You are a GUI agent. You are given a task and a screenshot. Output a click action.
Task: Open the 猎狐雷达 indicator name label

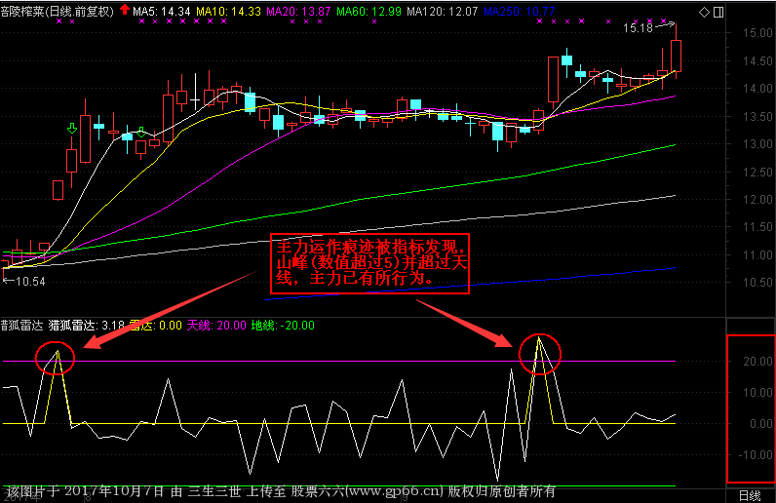[x=73, y=326]
